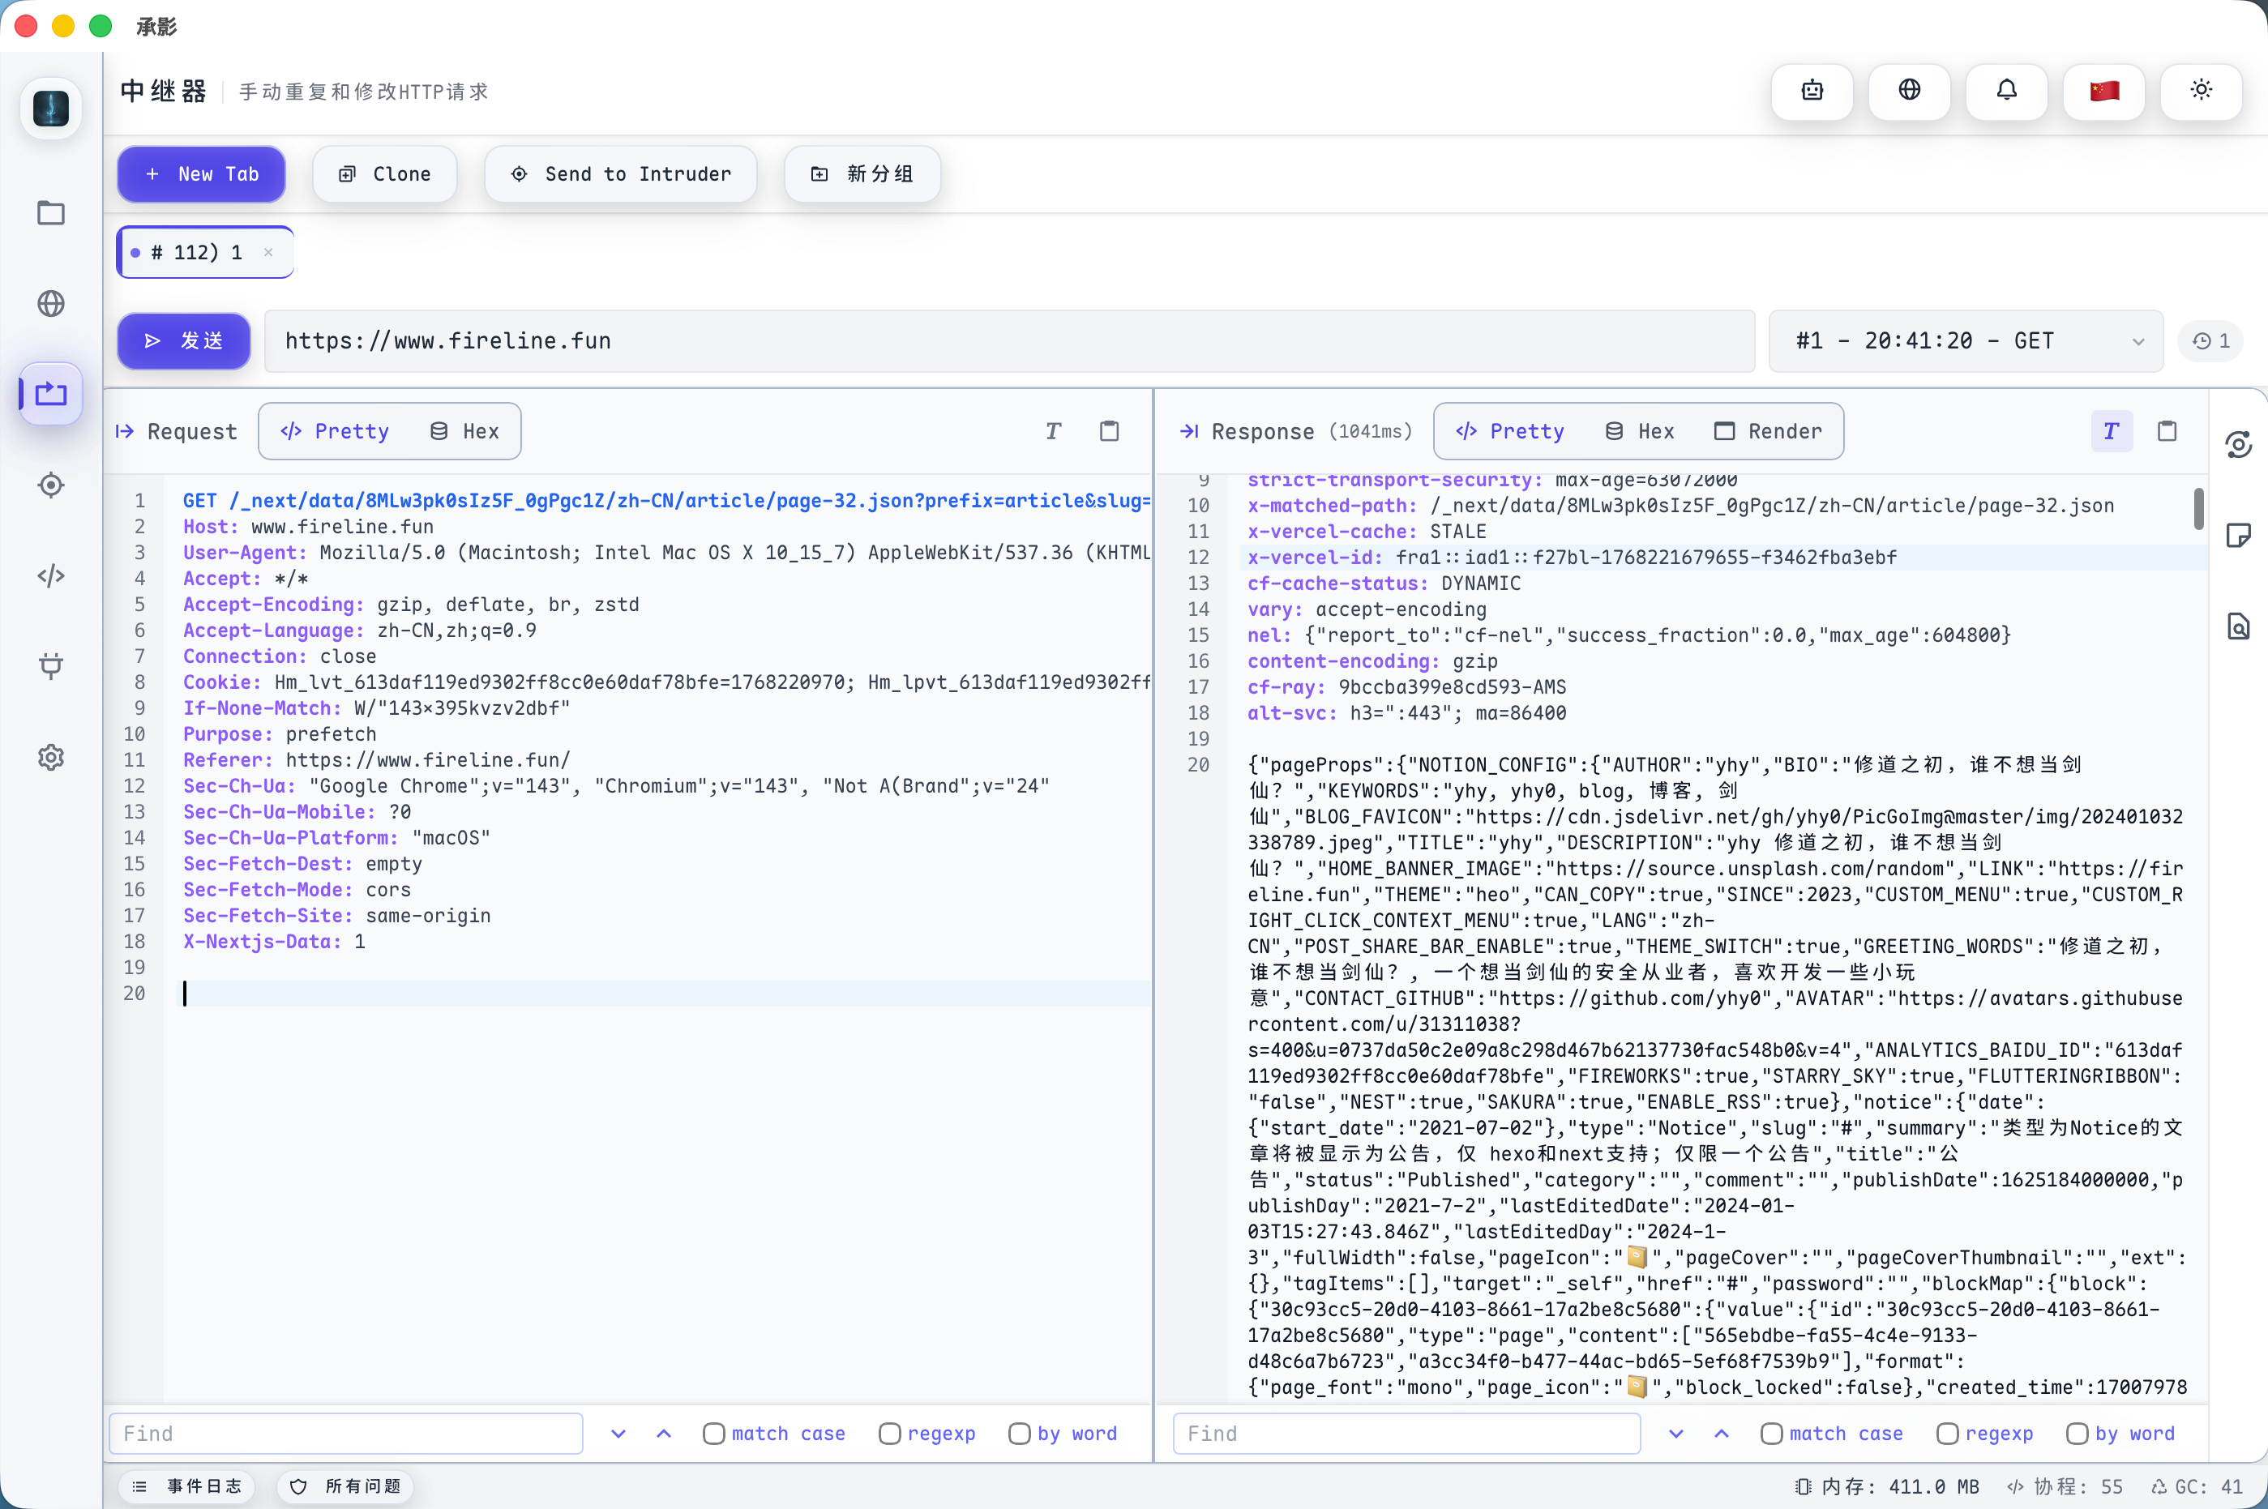Jump to next match in Request find
This screenshot has width=2268, height=1509.
point(618,1434)
